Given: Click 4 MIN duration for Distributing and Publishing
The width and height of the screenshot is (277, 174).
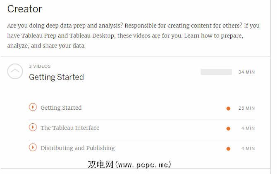Looking at the screenshot, I should click(248, 149).
